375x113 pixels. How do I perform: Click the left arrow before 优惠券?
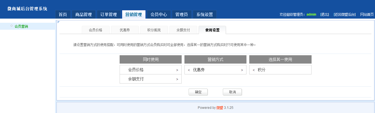[189, 70]
